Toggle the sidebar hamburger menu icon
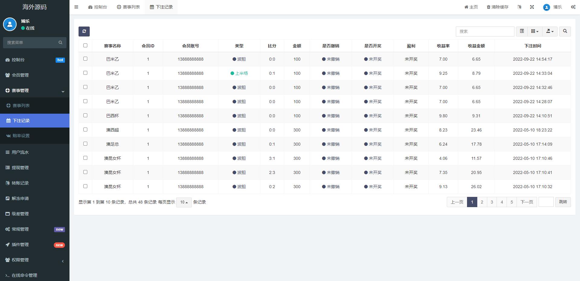The width and height of the screenshot is (580, 281). pos(76,7)
